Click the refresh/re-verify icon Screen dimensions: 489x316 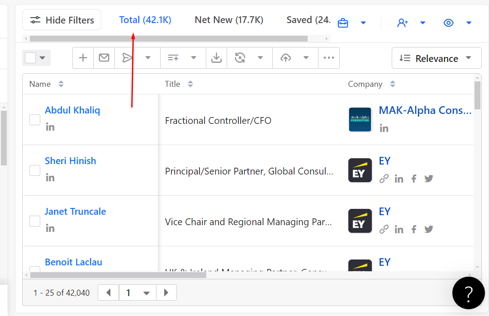click(240, 57)
